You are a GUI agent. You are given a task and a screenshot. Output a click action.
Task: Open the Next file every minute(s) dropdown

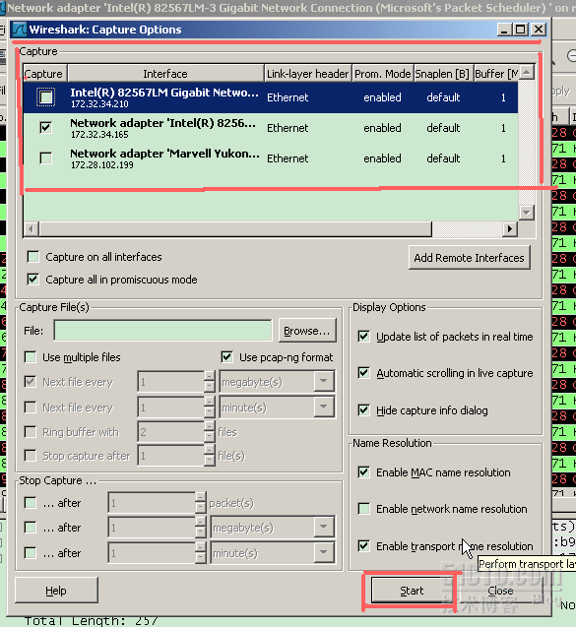pyautogui.click(x=324, y=408)
